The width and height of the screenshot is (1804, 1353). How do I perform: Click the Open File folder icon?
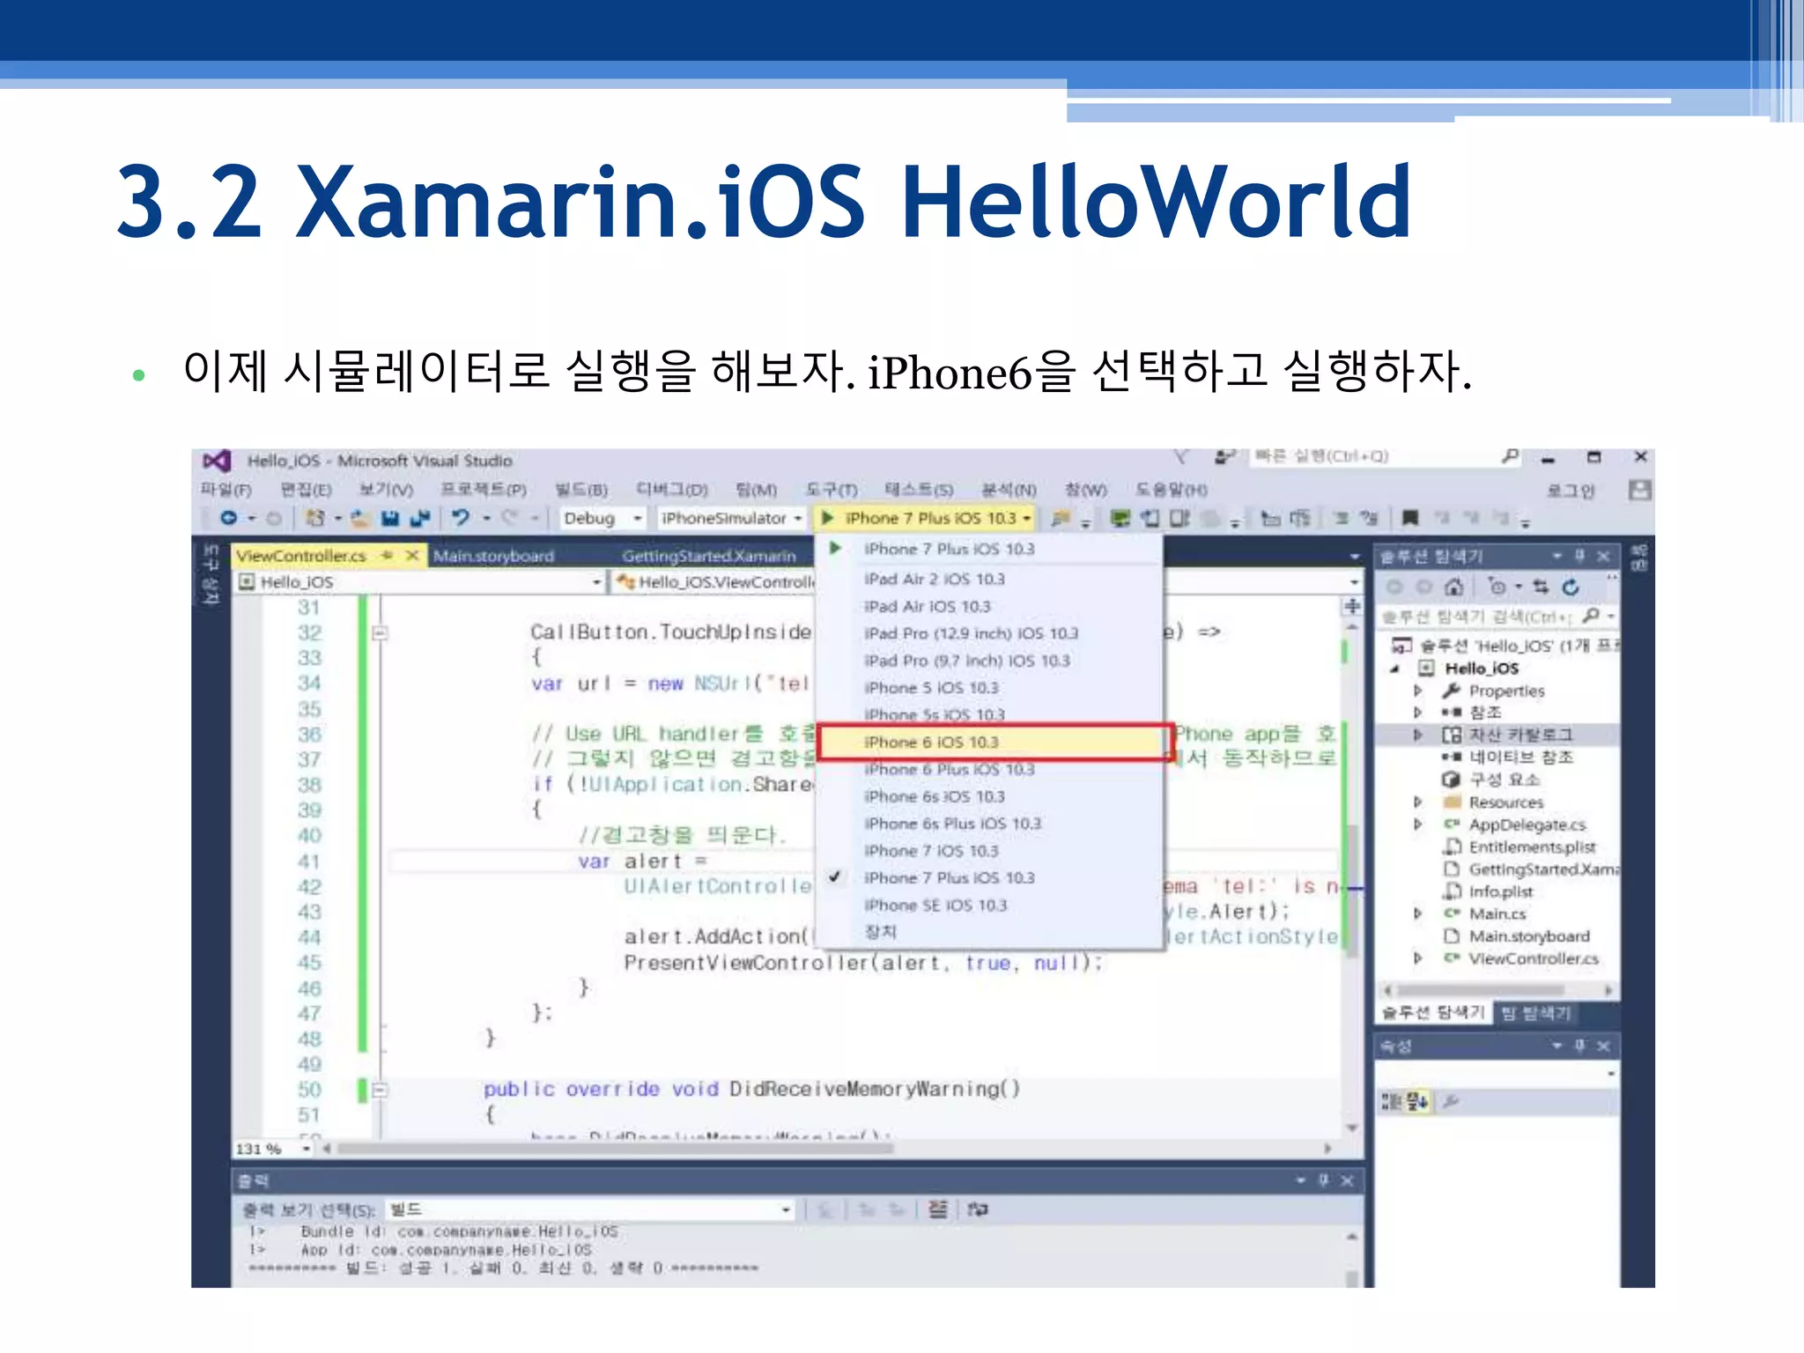coord(359,518)
